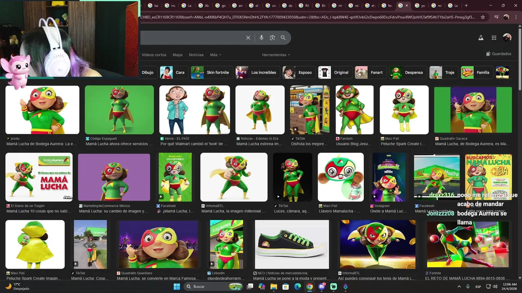Switch to the Maps tab
Screen dimensions: 522x293
177,55
